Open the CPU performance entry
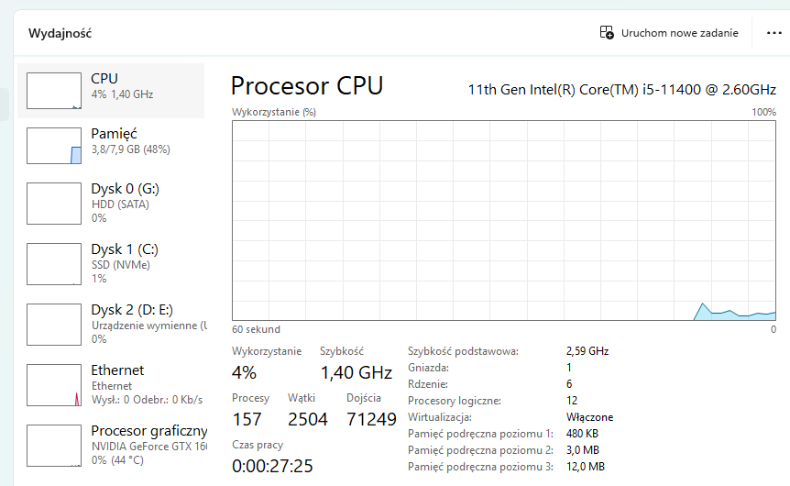 pos(122,86)
